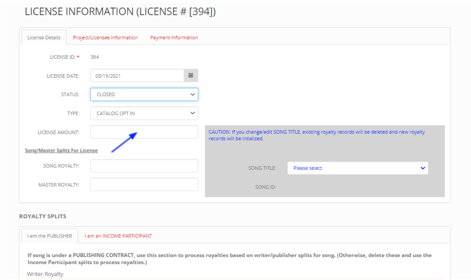Screen dimensions: 471x280
Task: Open the Song Title Please select dropdown
Action: tap(358, 168)
